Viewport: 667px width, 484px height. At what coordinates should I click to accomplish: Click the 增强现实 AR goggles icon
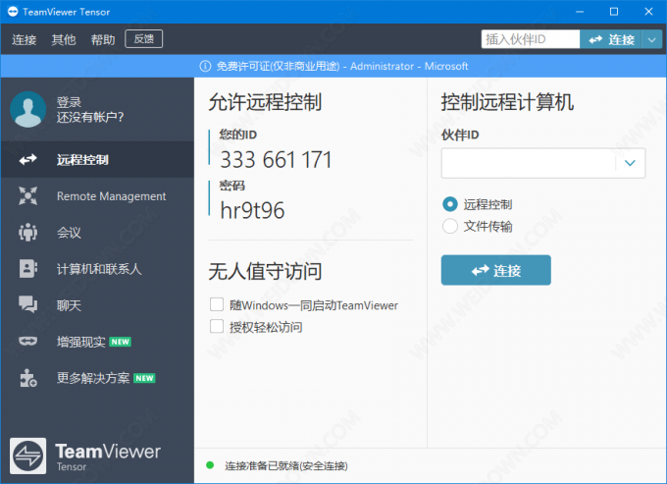pyautogui.click(x=28, y=342)
